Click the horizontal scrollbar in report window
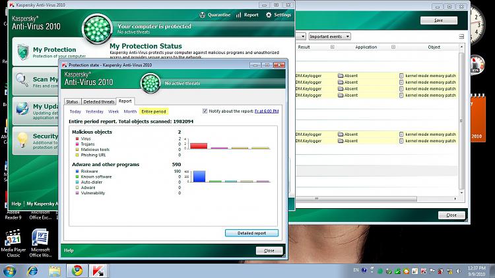 tap(356, 199)
